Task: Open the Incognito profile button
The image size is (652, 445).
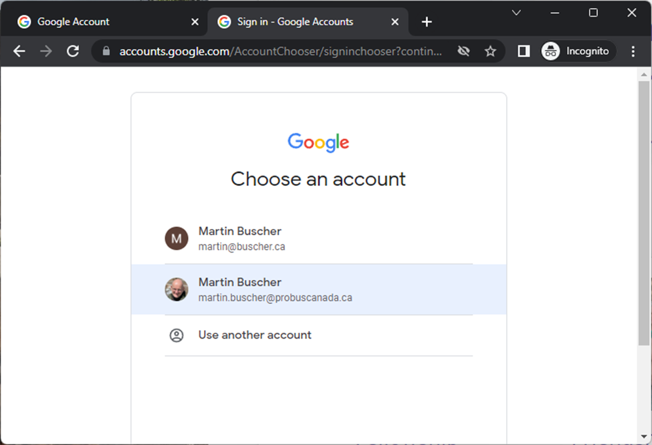Action: coord(578,51)
